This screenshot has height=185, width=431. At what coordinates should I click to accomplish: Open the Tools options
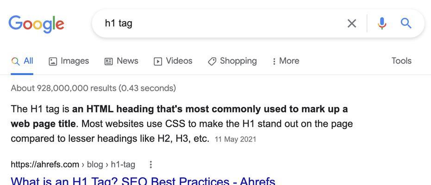pos(401,61)
